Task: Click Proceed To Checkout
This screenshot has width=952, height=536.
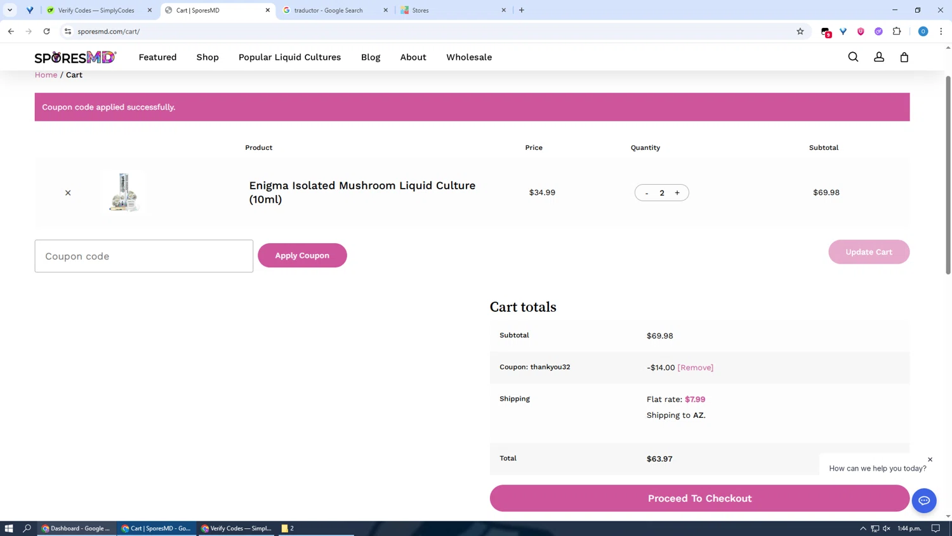Action: 699,499
